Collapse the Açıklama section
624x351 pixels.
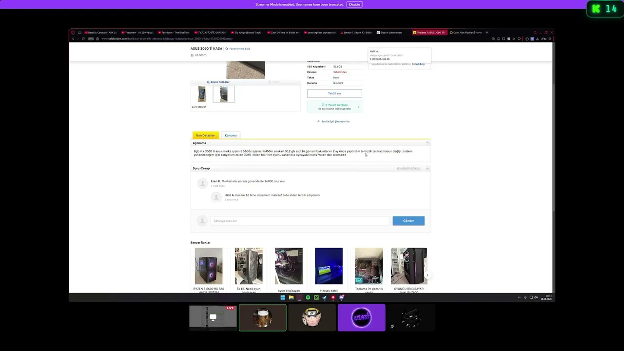click(x=428, y=143)
